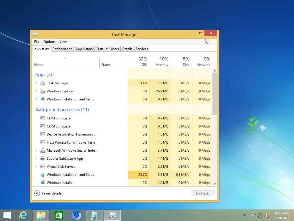Click the Windows Explorer process icon
Viewport: 294px width, 221px height.
[x=43, y=91]
